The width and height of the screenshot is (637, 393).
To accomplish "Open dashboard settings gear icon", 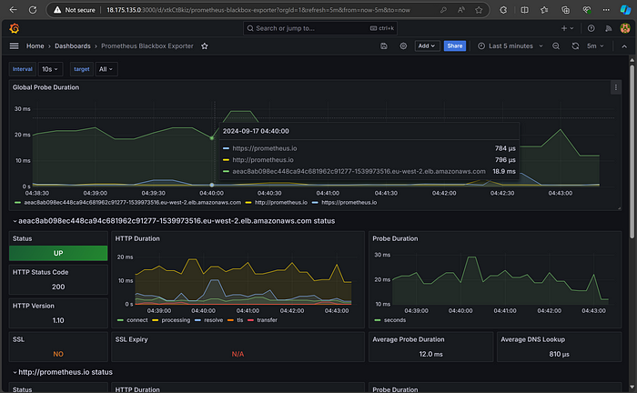I will [403, 45].
